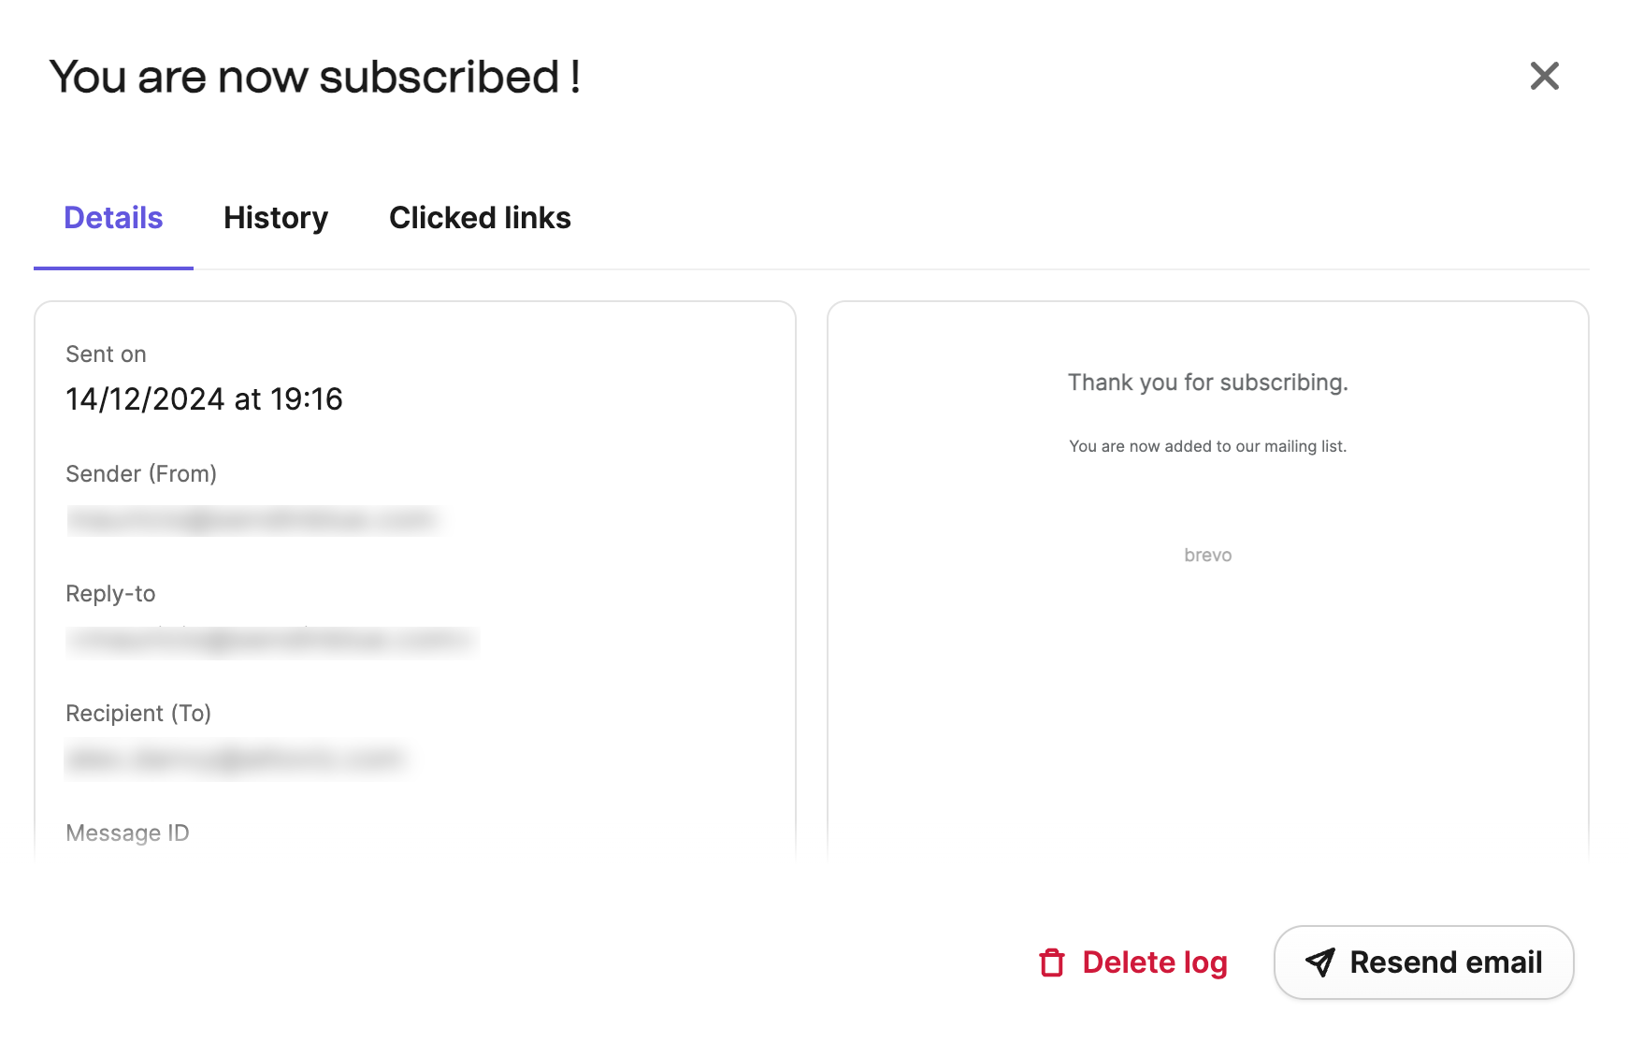The width and height of the screenshot is (1629, 1042).
Task: Click the red trash can icon
Action: point(1052,962)
